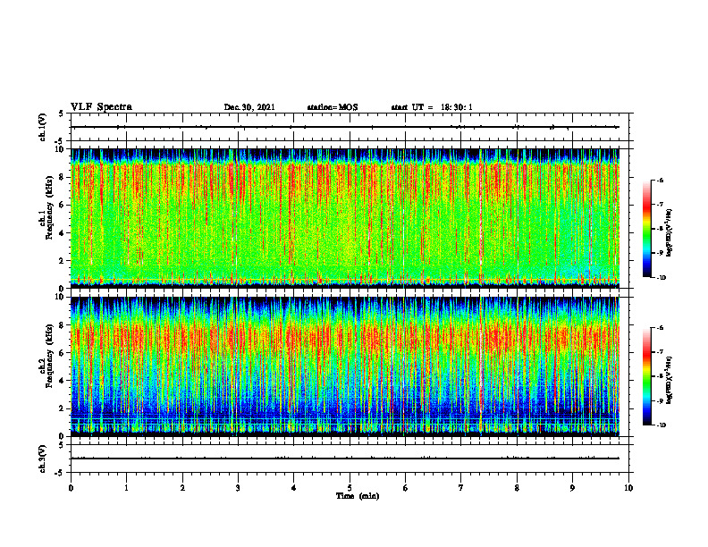Click the "-10" value on ch.2 color scale
This screenshot has width=708, height=547.
[660, 425]
